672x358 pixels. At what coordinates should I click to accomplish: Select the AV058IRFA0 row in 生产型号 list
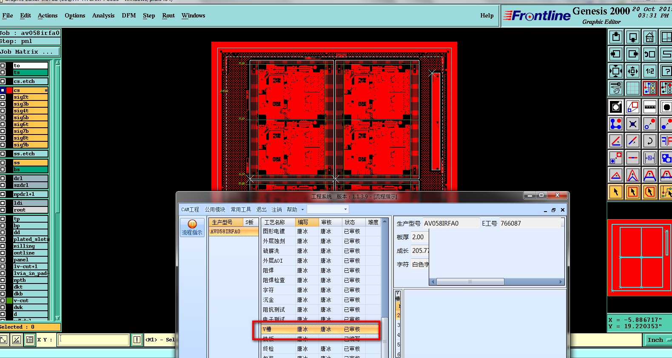point(233,232)
